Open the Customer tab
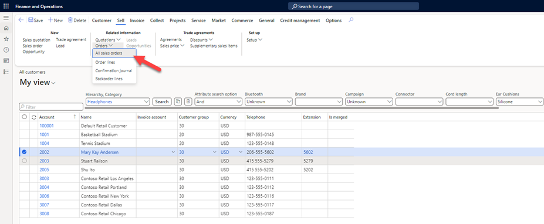Screen dimensions: 544x224 [102, 21]
